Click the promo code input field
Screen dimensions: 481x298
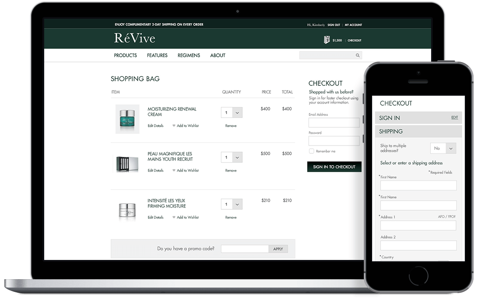point(245,249)
